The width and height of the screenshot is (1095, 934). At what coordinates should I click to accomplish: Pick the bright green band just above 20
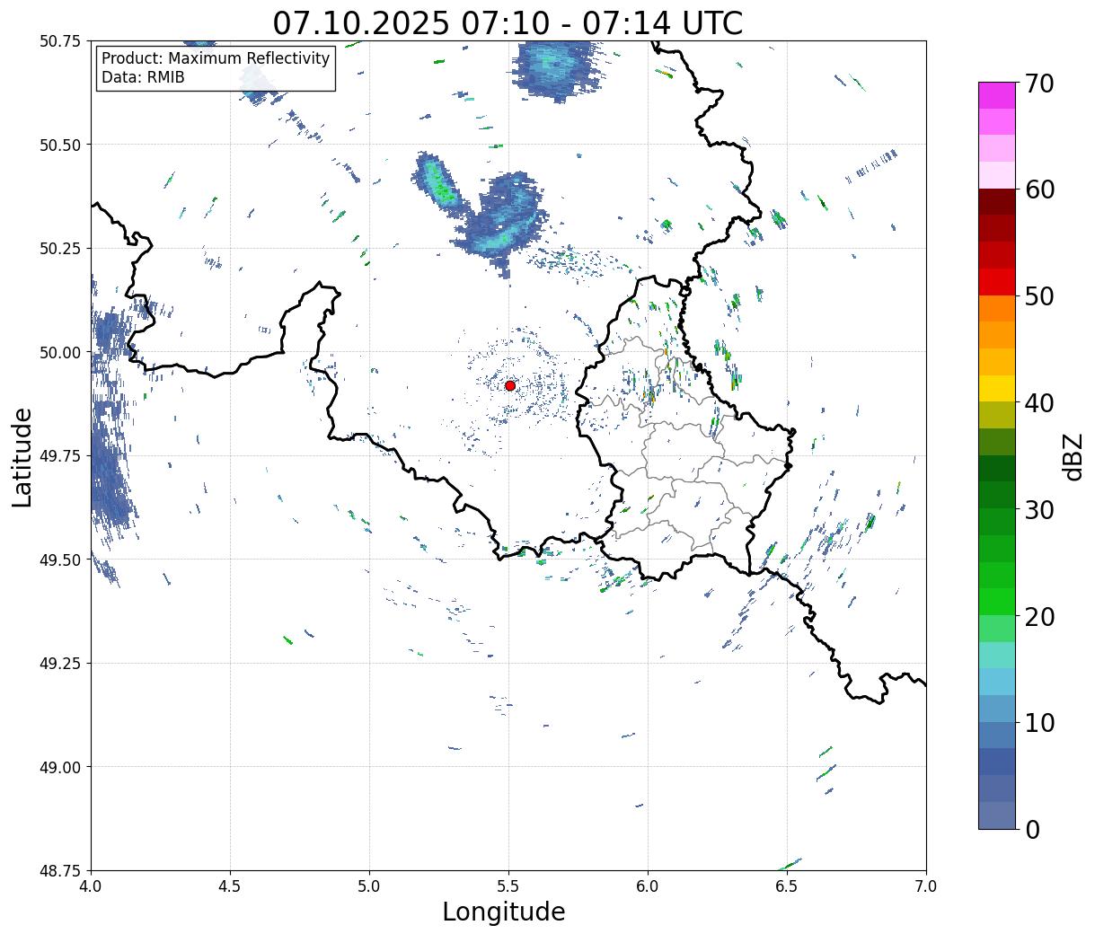click(x=997, y=602)
